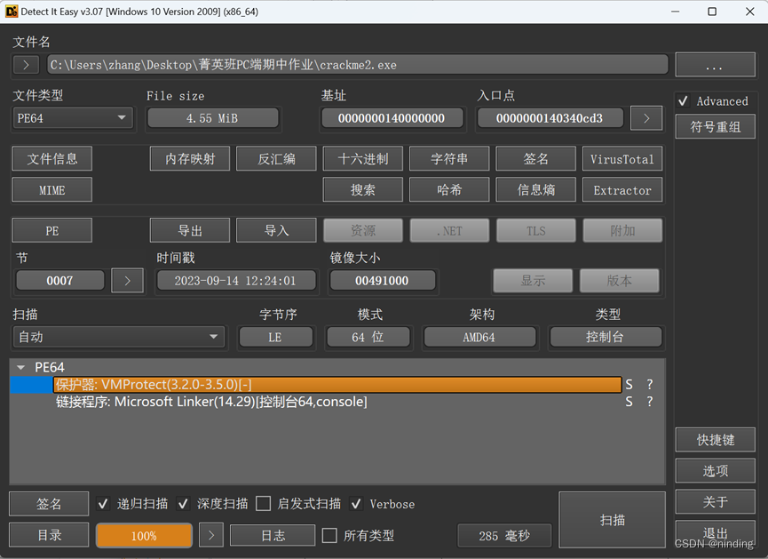Click 签名 button in top row
The width and height of the screenshot is (768, 559).
536,158
